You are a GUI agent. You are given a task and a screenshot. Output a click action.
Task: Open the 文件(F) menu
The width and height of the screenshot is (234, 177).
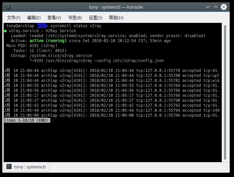[x=14, y=18]
